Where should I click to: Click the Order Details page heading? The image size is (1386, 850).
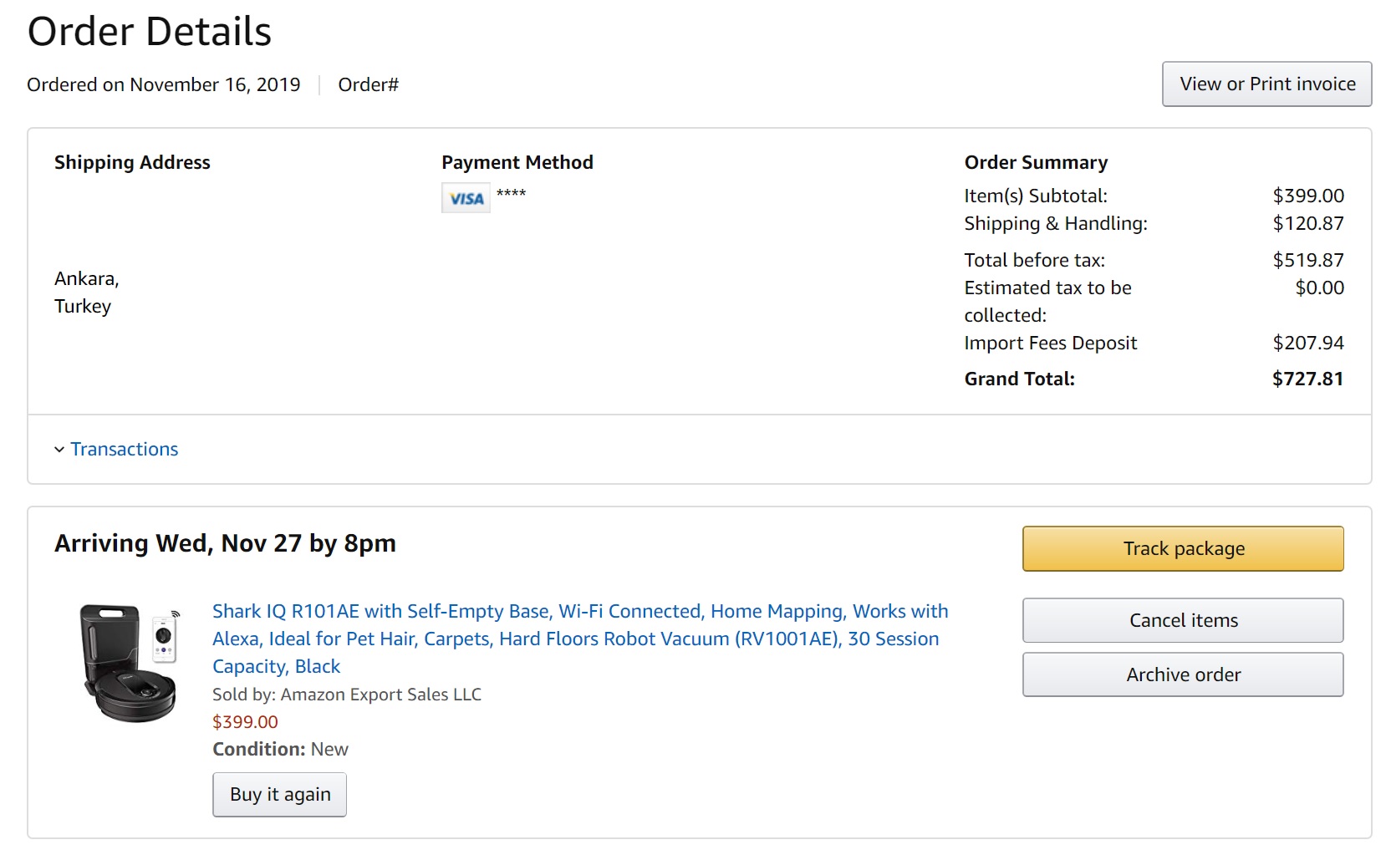(150, 32)
